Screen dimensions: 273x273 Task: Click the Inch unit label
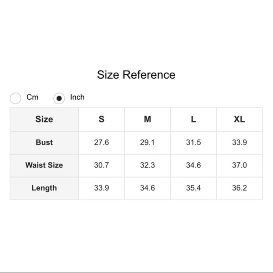pyautogui.click(x=77, y=97)
